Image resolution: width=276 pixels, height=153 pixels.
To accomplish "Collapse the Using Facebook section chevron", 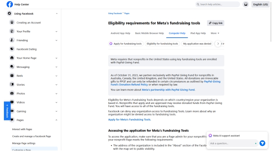I will tap(57, 14).
